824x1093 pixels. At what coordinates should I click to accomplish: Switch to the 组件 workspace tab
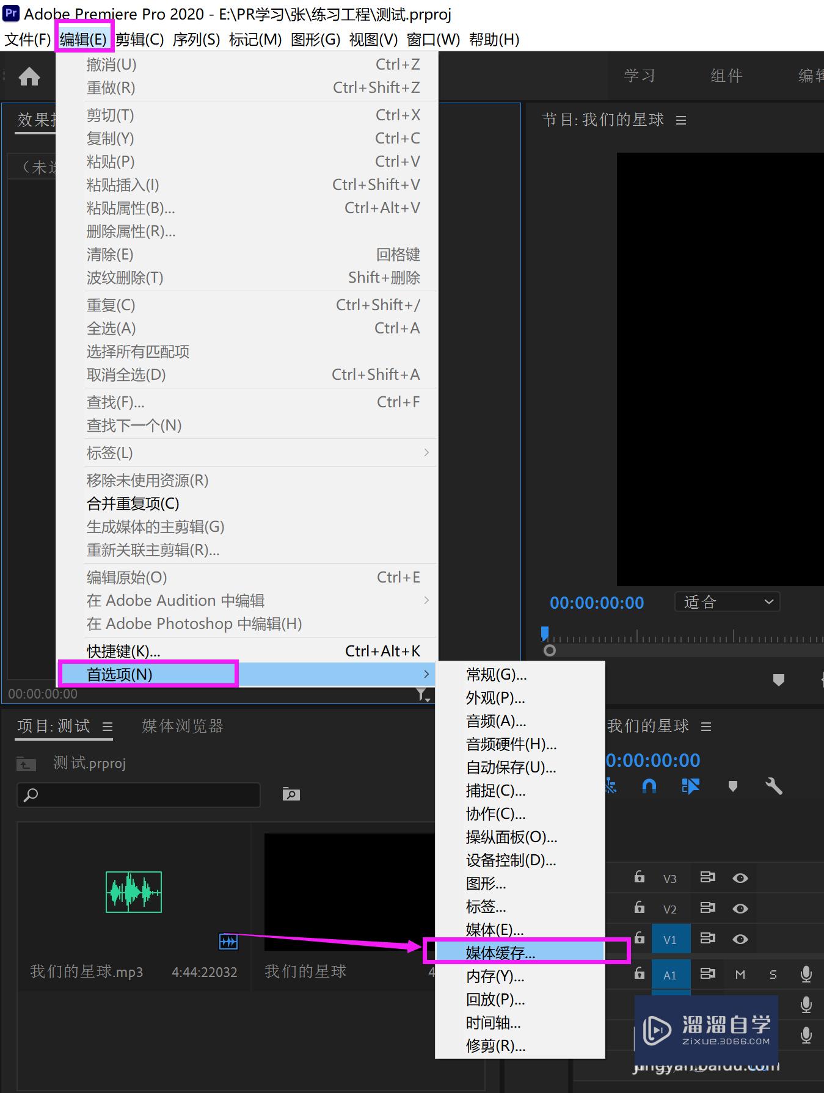click(x=726, y=76)
